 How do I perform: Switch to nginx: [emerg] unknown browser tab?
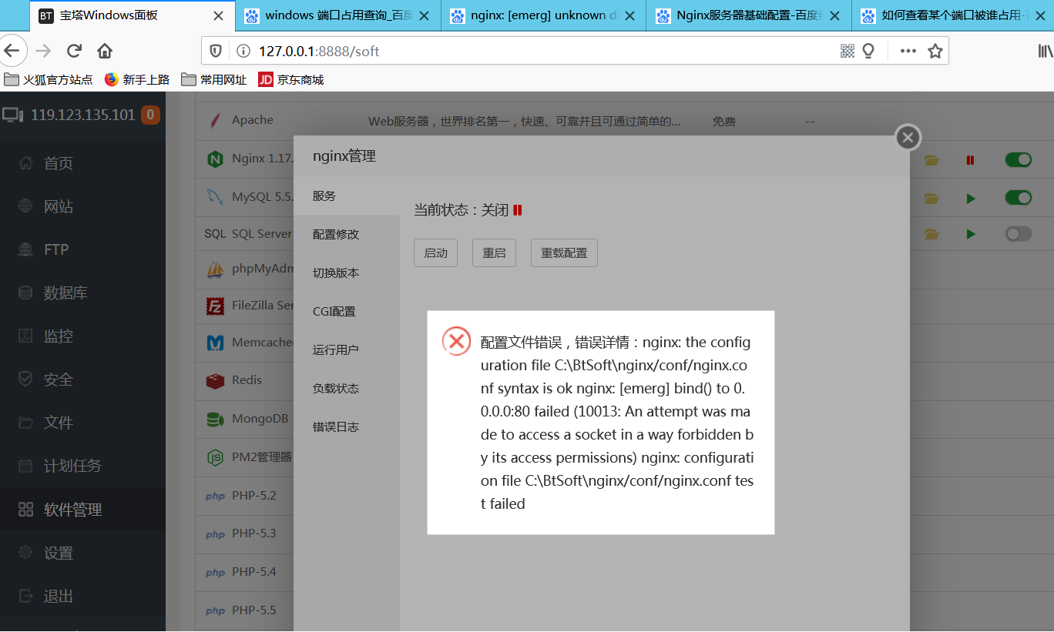coord(544,15)
